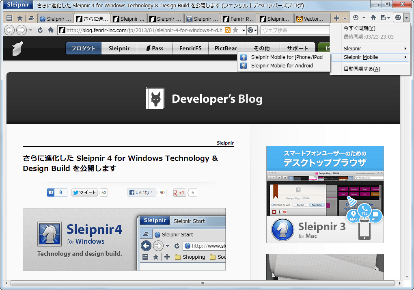Toggle 自動同期する(A) option

click(x=370, y=69)
